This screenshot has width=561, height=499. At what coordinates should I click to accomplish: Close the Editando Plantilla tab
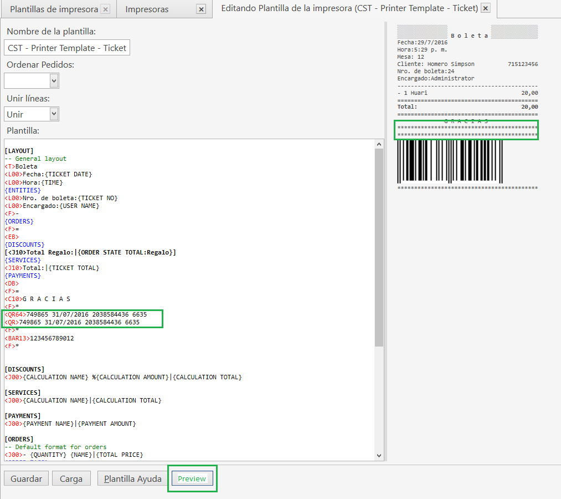(x=486, y=8)
